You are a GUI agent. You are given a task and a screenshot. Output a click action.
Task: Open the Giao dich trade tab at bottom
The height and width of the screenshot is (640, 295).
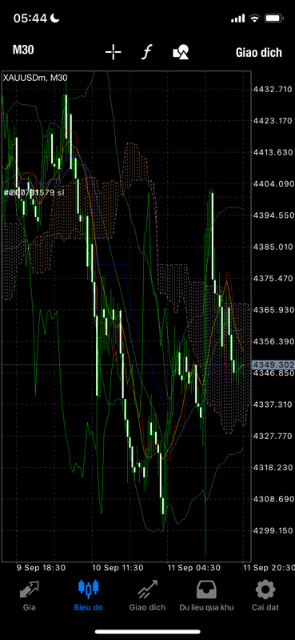pos(147,595)
